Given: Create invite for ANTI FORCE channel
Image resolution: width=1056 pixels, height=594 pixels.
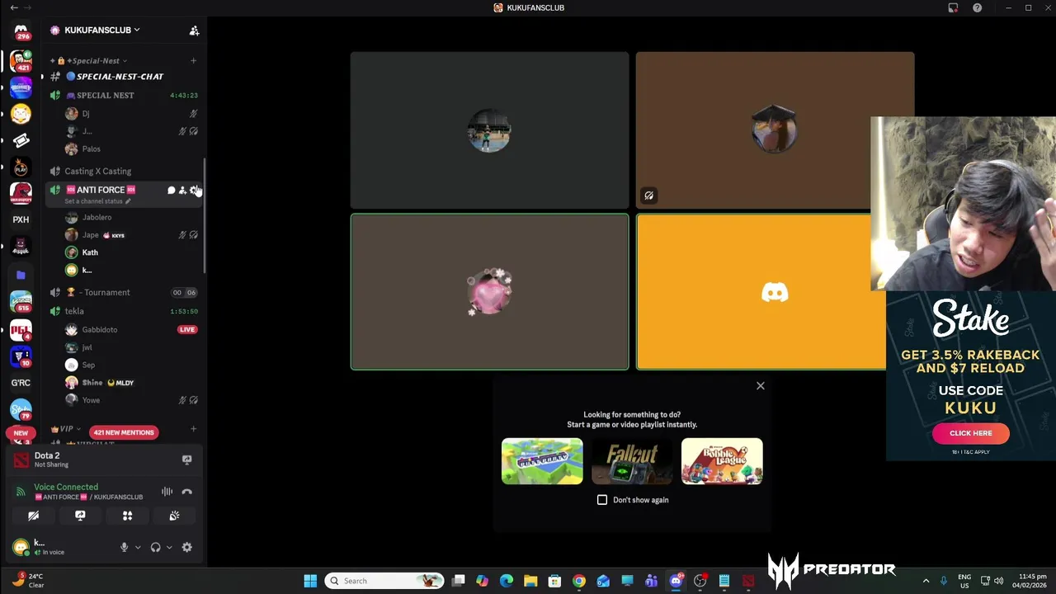Looking at the screenshot, I should (x=182, y=191).
